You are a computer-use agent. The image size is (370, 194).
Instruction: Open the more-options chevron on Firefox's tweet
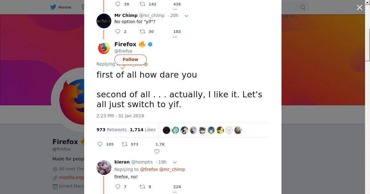122,68
